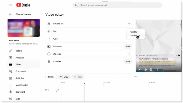Go back to Channel content arrow
Screen dimensions: 183x103
click(10, 14)
